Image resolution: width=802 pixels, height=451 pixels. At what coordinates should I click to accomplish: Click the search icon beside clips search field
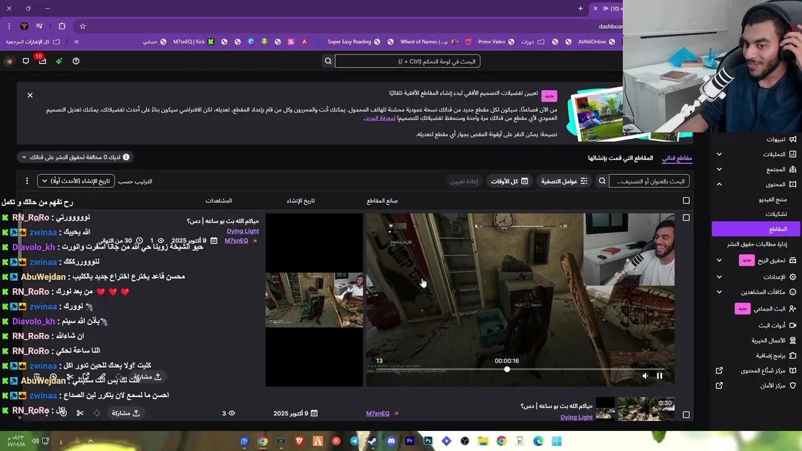pyautogui.click(x=602, y=181)
